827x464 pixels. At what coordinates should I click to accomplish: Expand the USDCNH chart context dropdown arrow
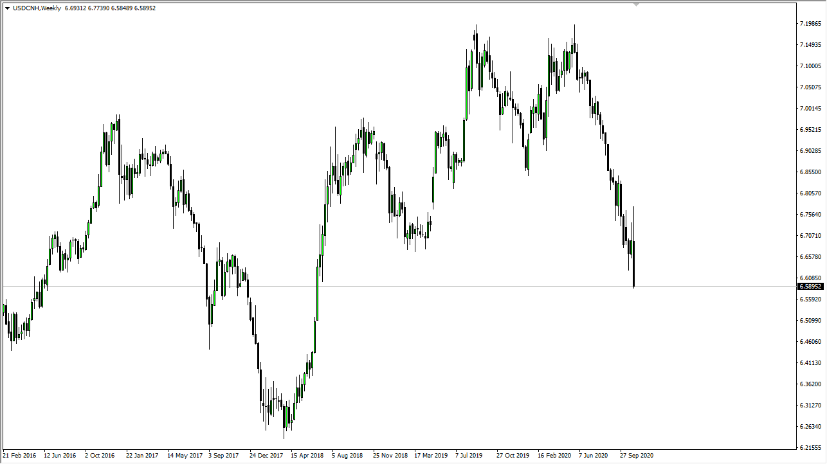[8, 8]
